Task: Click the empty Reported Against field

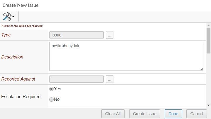Action: pos(76,79)
